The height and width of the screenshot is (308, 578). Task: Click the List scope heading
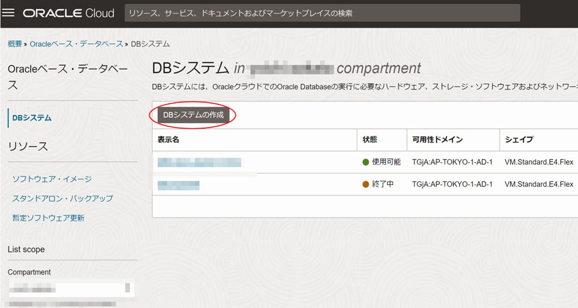26,250
